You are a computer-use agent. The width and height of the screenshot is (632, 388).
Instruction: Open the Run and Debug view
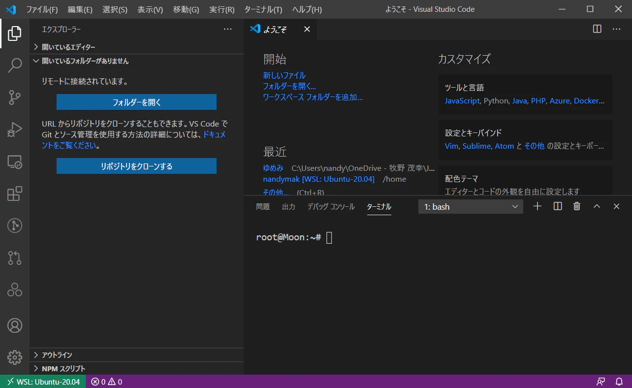pyautogui.click(x=15, y=130)
